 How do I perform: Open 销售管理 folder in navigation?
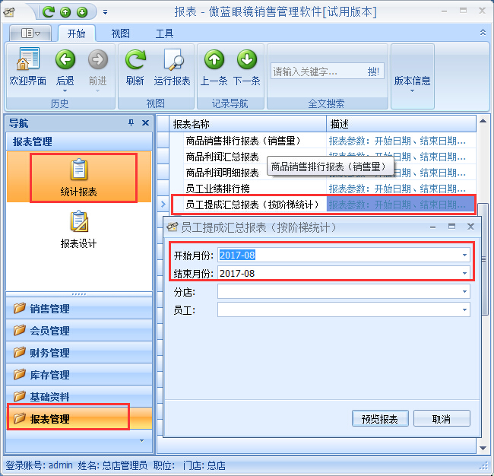79,308
